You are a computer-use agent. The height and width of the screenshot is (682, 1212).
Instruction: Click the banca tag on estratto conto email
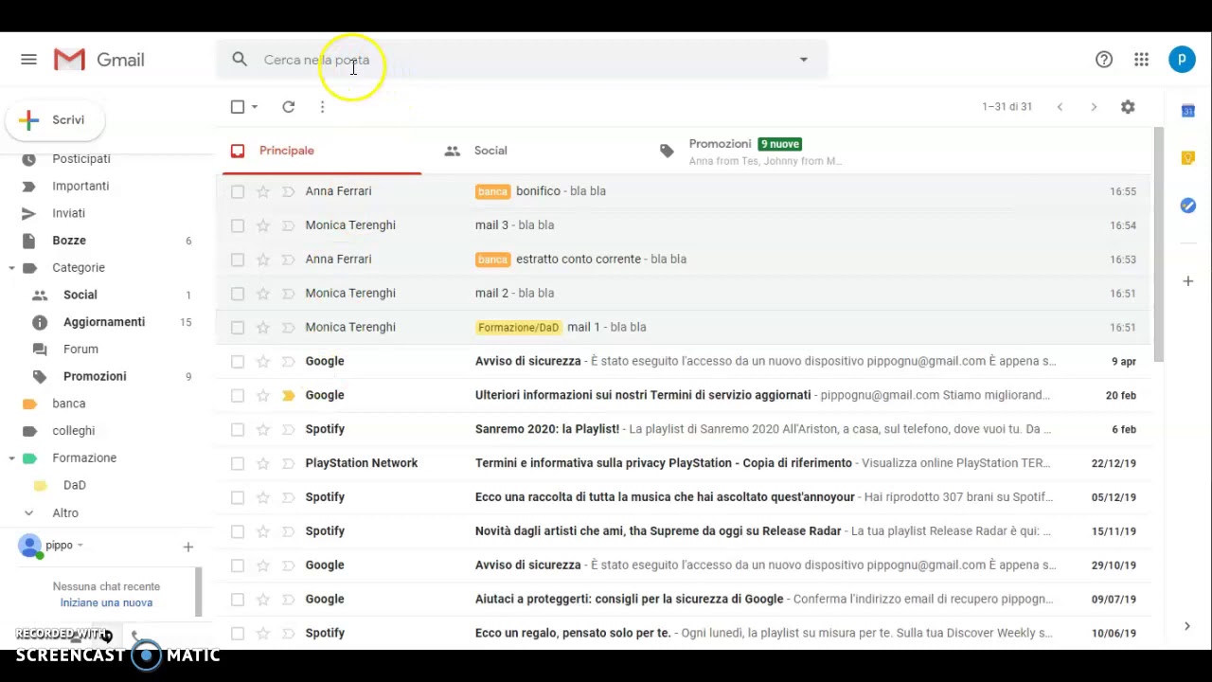(492, 260)
